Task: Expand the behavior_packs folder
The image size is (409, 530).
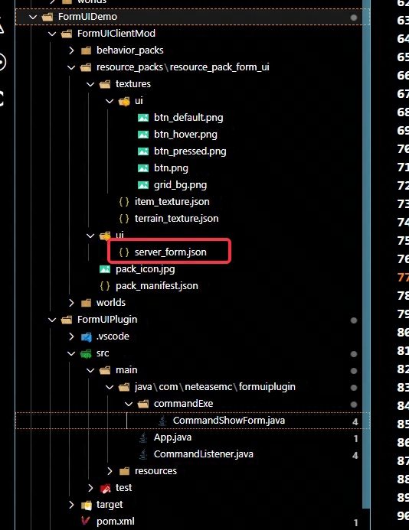Action: click(71, 50)
